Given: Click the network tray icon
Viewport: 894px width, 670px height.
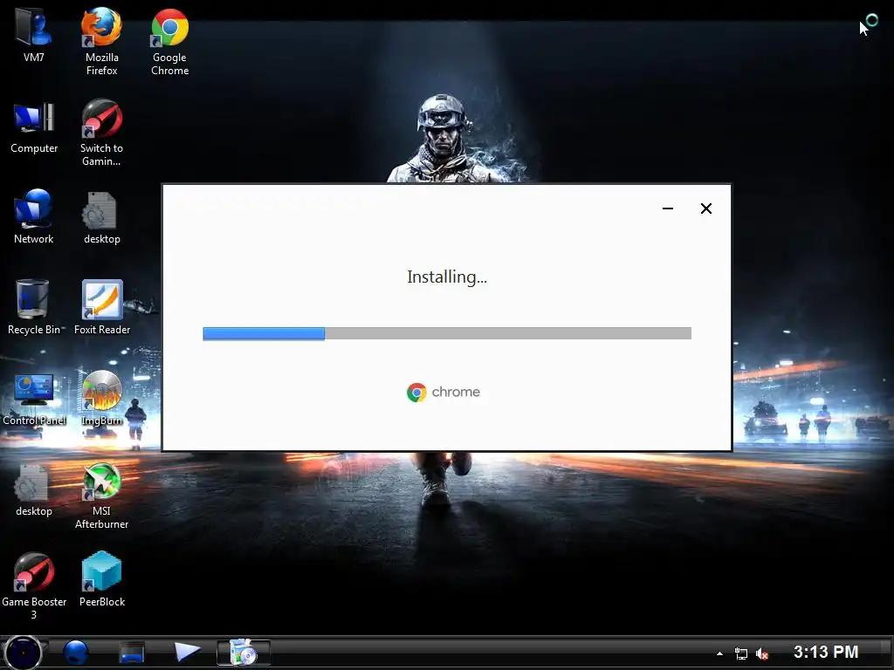Looking at the screenshot, I should (x=740, y=653).
